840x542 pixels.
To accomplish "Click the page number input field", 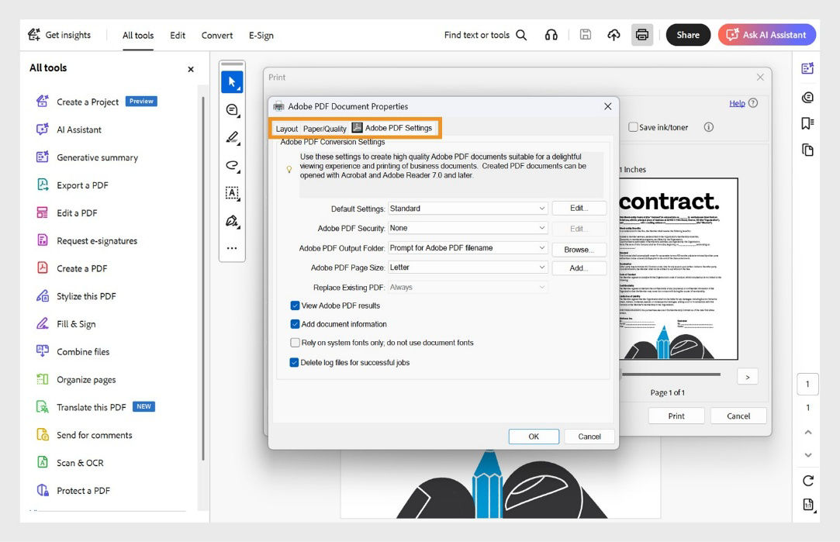I will point(809,384).
